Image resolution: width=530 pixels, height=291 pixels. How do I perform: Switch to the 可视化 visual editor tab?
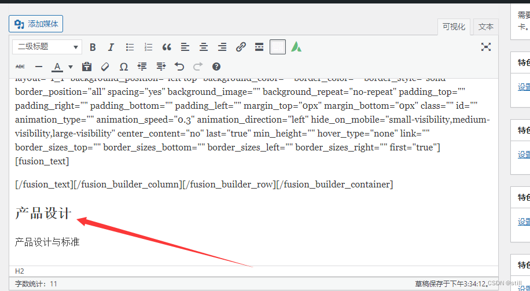(454, 27)
